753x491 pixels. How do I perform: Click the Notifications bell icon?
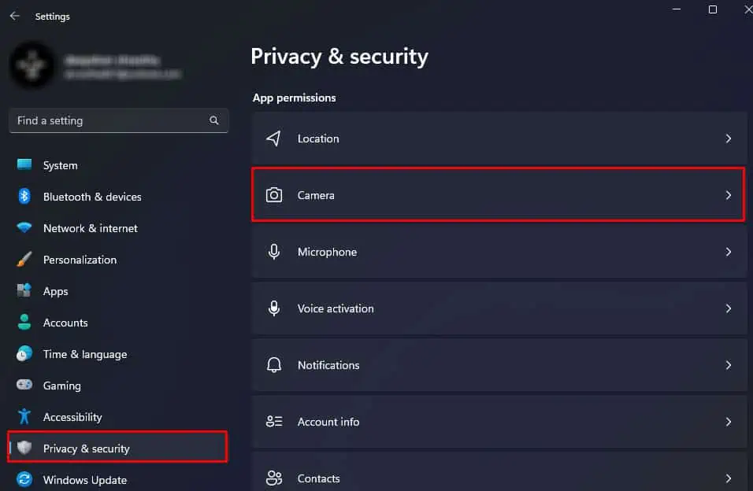click(x=273, y=365)
